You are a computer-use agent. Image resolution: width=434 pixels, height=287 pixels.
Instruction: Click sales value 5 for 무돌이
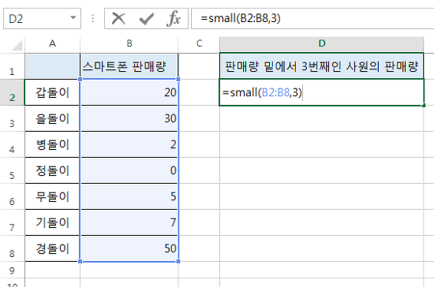coord(129,196)
